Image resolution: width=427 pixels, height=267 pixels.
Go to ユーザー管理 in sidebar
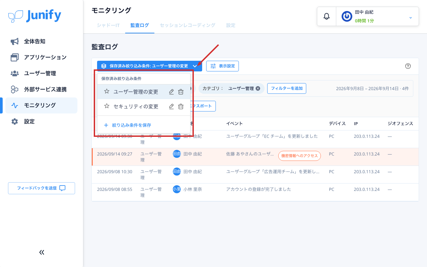41,73
